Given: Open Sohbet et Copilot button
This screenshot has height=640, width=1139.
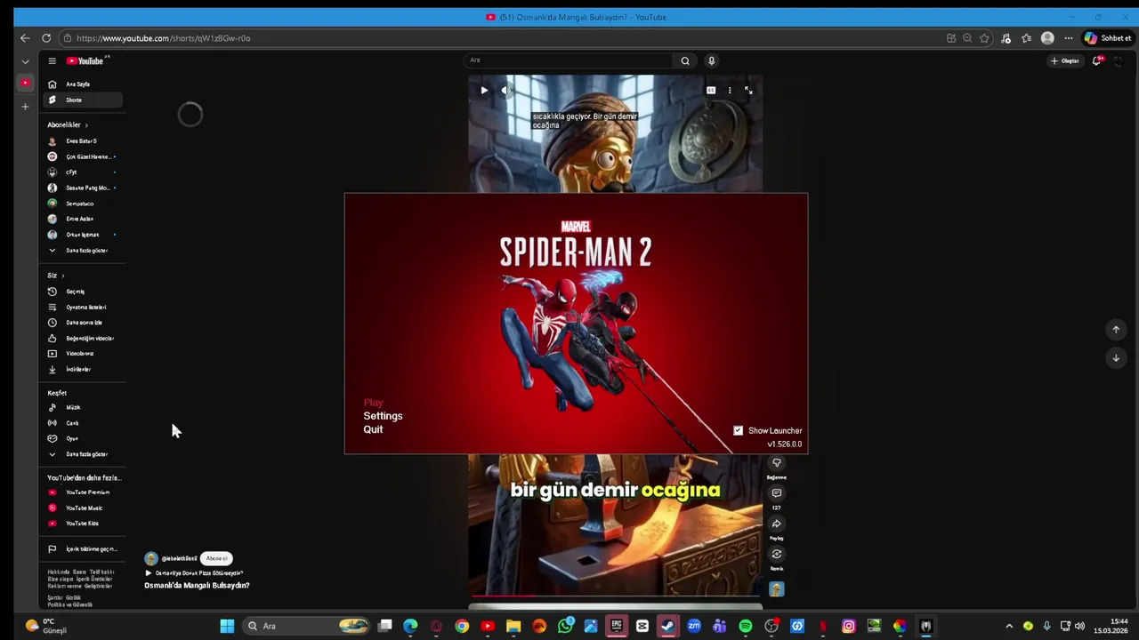Looking at the screenshot, I should tap(1107, 38).
